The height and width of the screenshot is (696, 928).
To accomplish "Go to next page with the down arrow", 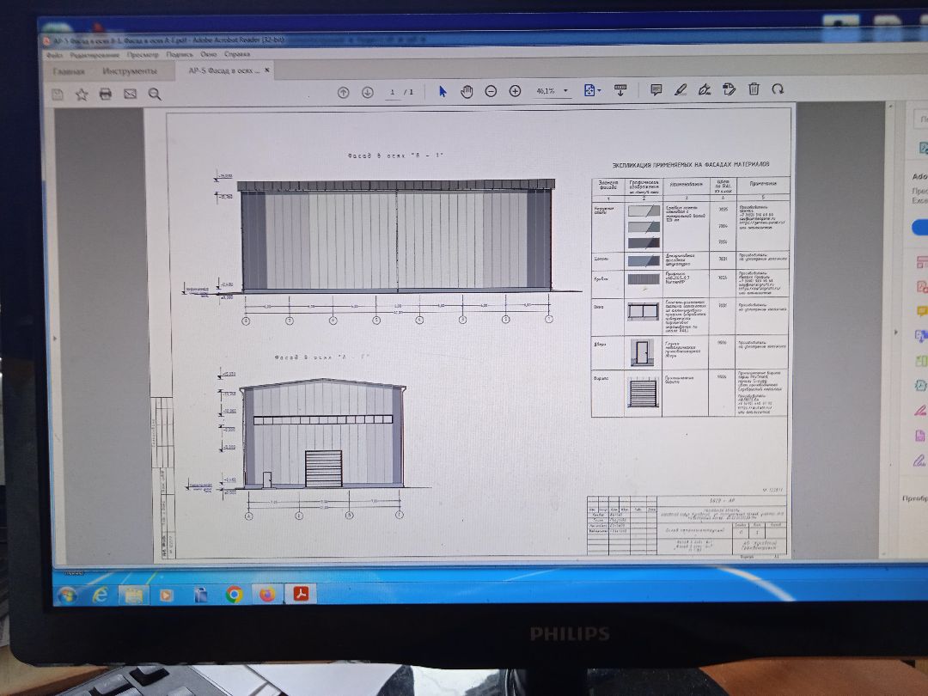I will [x=368, y=92].
